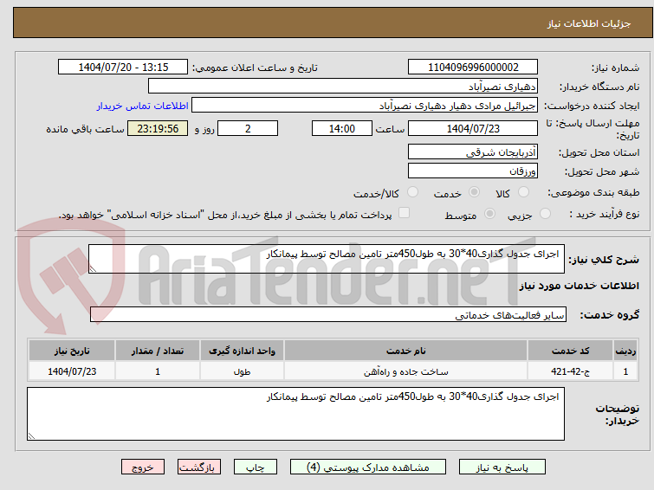Click the کد خدمت column header
The width and height of the screenshot is (654, 490).
(x=570, y=351)
